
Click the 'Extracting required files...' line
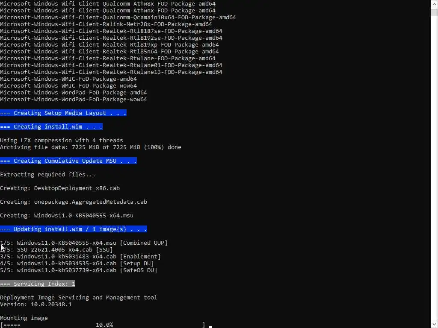48,175
